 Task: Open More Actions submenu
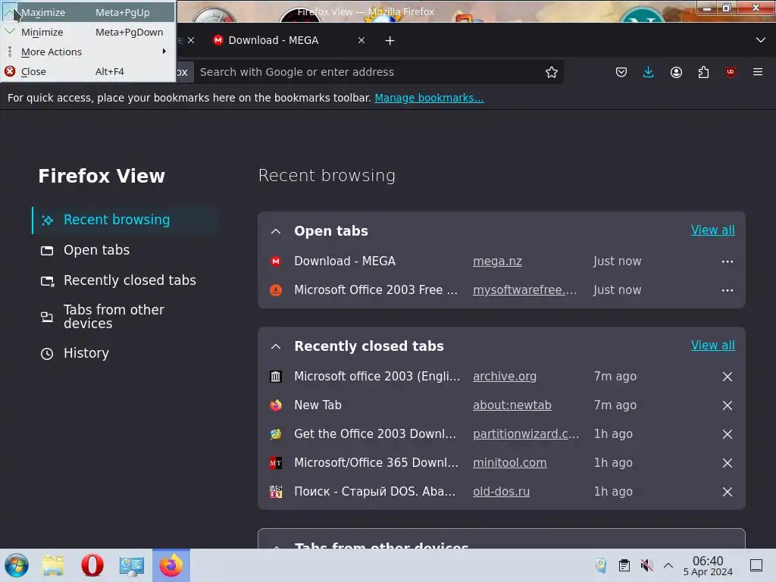[x=88, y=52]
